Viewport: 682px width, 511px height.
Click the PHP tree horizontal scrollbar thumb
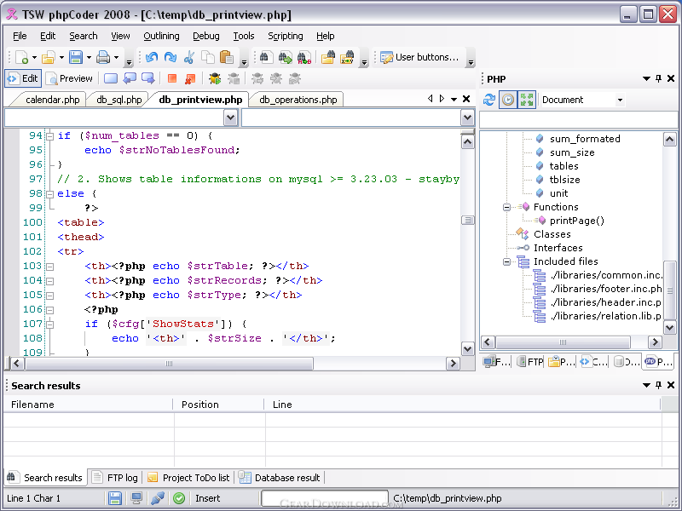563,342
